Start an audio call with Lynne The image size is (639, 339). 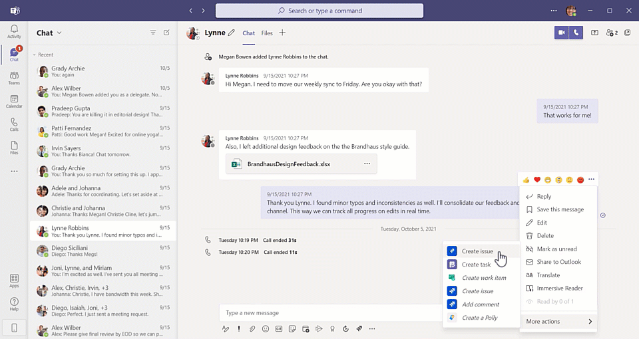(576, 33)
